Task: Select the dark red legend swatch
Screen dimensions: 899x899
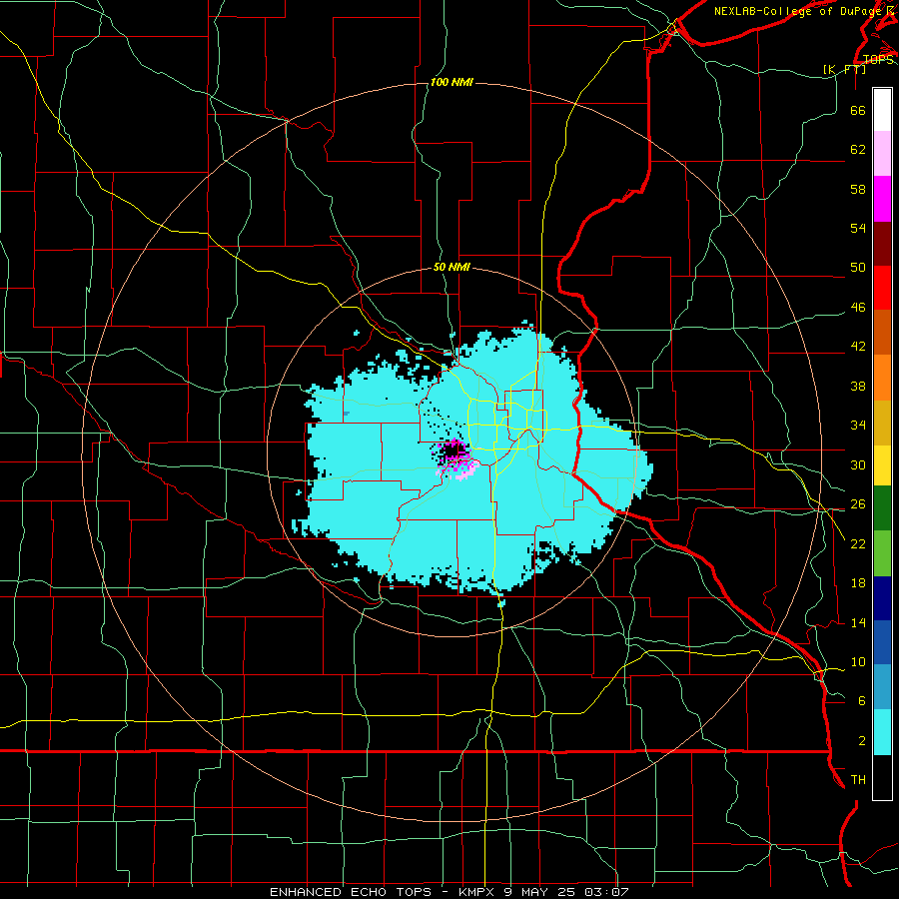Action: (x=882, y=244)
